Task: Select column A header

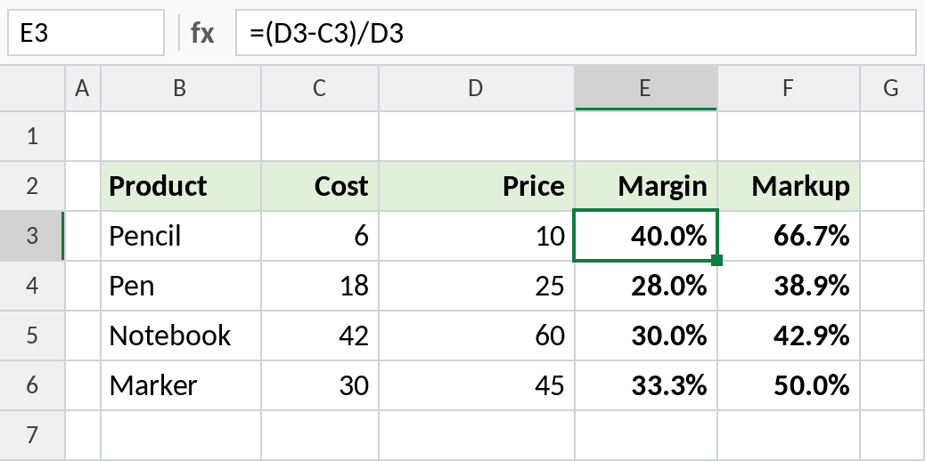Action: pos(83,88)
